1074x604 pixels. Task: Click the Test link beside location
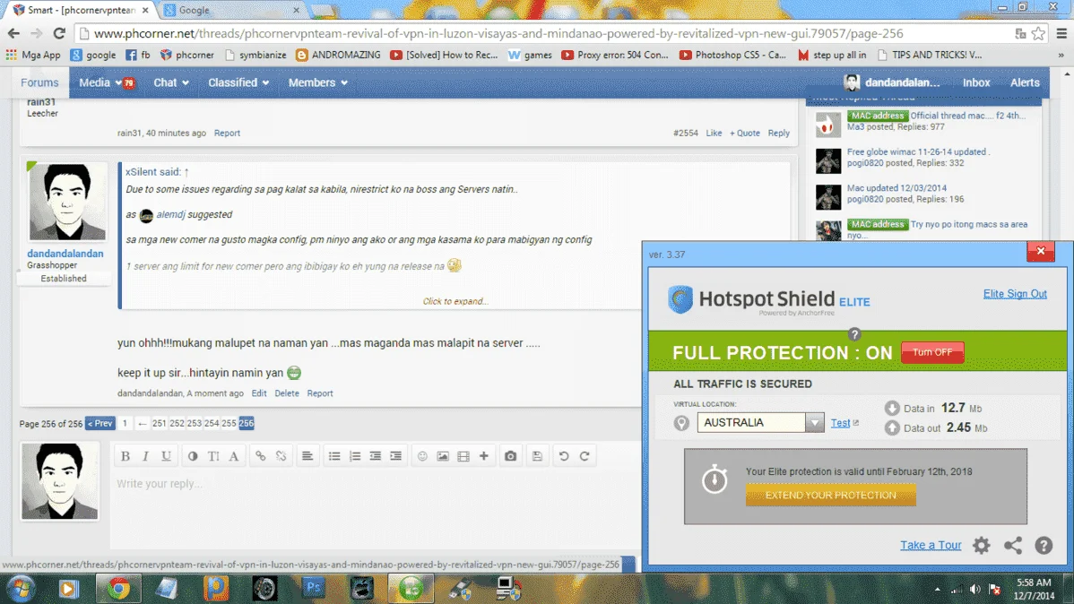pos(840,422)
